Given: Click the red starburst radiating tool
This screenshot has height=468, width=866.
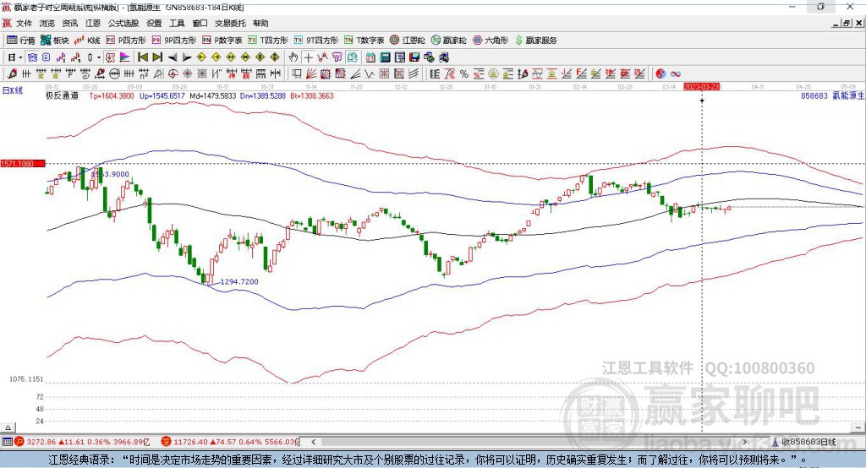Looking at the screenshot, I should pyautogui.click(x=188, y=74).
